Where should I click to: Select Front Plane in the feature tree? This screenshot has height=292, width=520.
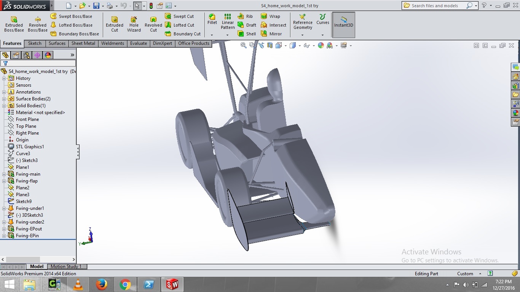[x=27, y=119]
